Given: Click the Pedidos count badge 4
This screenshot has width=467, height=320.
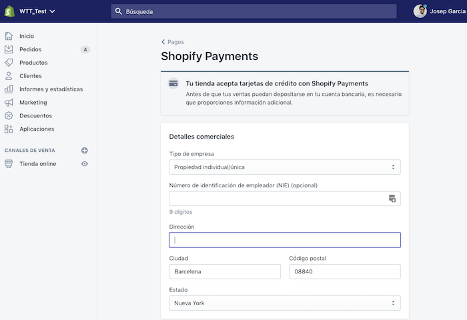Looking at the screenshot, I should click(85, 49).
